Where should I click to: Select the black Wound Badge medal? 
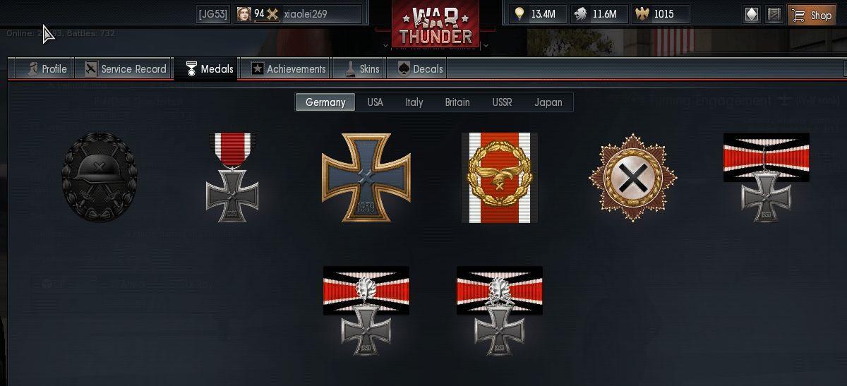point(99,177)
